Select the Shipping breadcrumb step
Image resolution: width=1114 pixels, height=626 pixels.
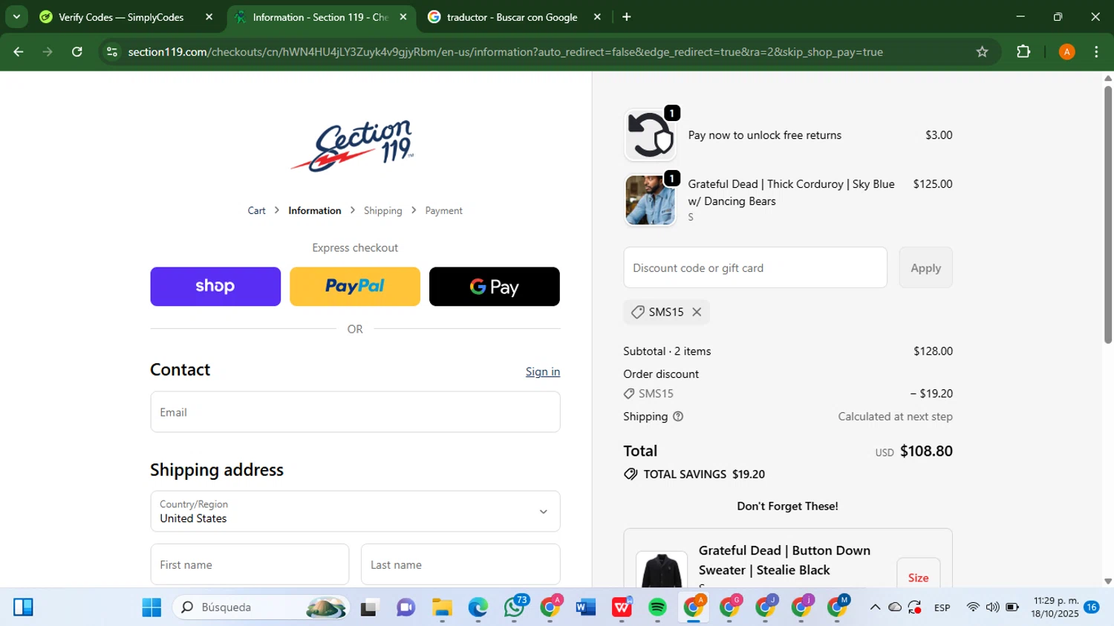click(382, 211)
